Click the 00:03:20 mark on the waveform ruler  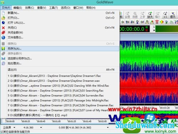[164, 108]
